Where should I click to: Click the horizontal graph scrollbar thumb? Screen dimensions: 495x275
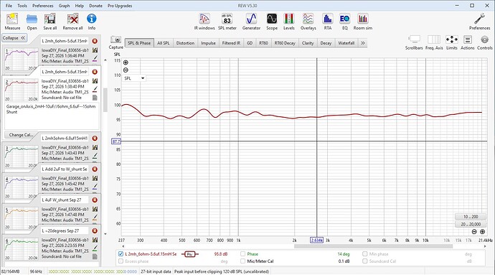[x=374, y=246]
